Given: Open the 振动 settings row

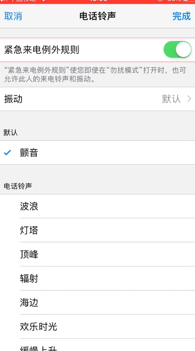Looking at the screenshot, I should coord(97,99).
